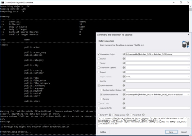Click "Only in Source" summary line
The width and height of the screenshot is (192, 136).
coord(18,27)
